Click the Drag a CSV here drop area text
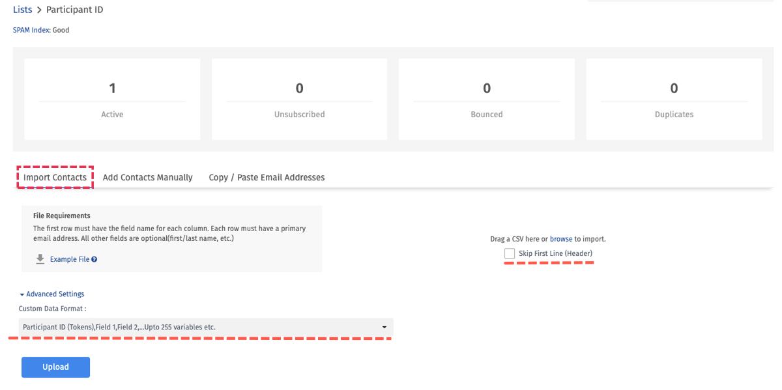The image size is (782, 390). 518,239
